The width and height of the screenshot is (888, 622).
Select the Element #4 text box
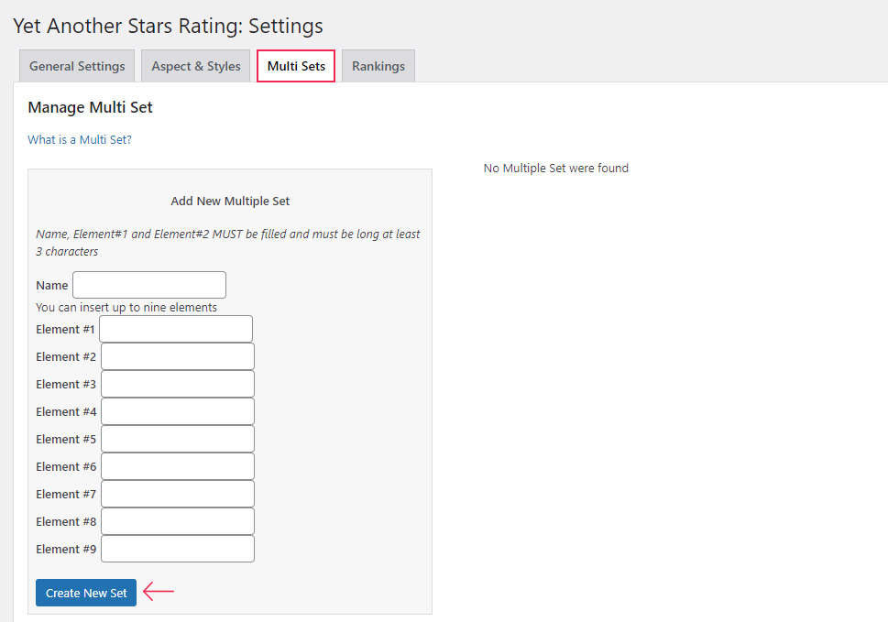pos(178,411)
